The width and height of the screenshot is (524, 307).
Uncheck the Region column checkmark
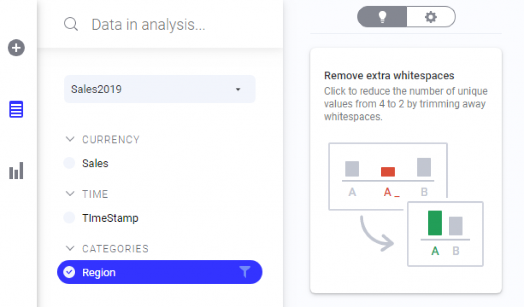pos(69,272)
